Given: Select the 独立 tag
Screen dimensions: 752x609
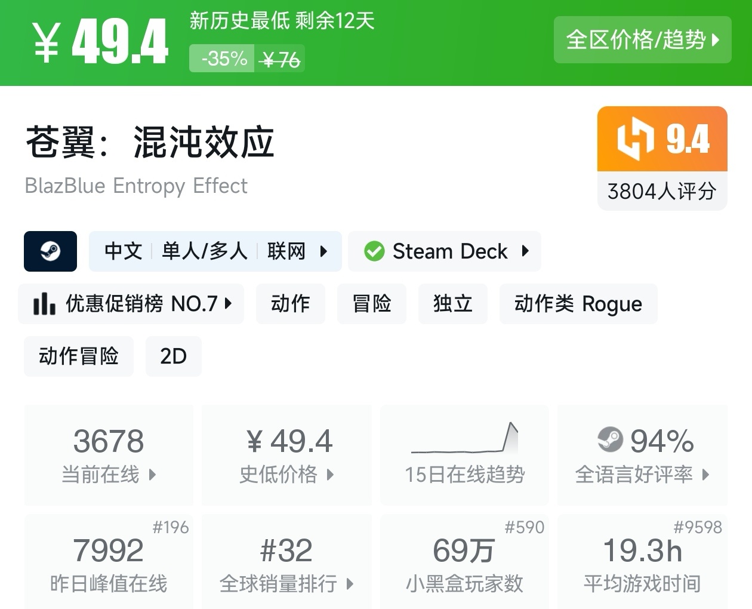Looking at the screenshot, I should [x=452, y=304].
